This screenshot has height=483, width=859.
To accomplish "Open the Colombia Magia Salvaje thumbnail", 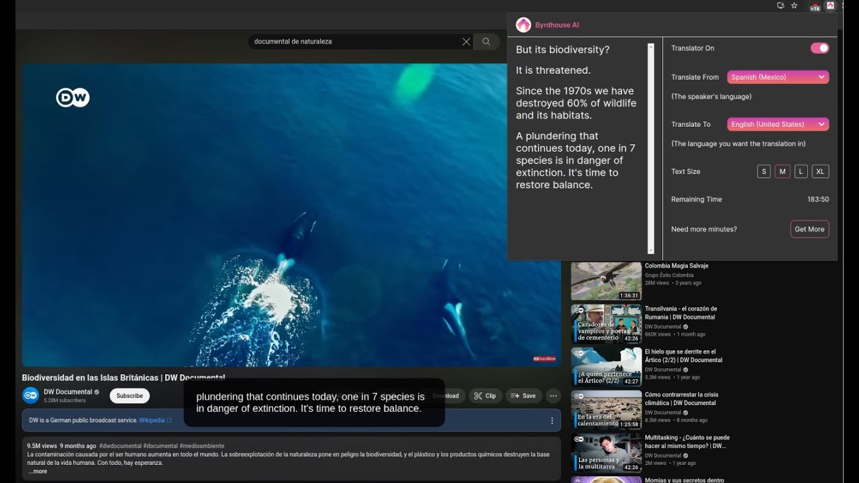I will click(606, 281).
